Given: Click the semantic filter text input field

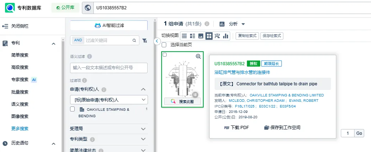Looking at the screenshot, I should point(109,68).
